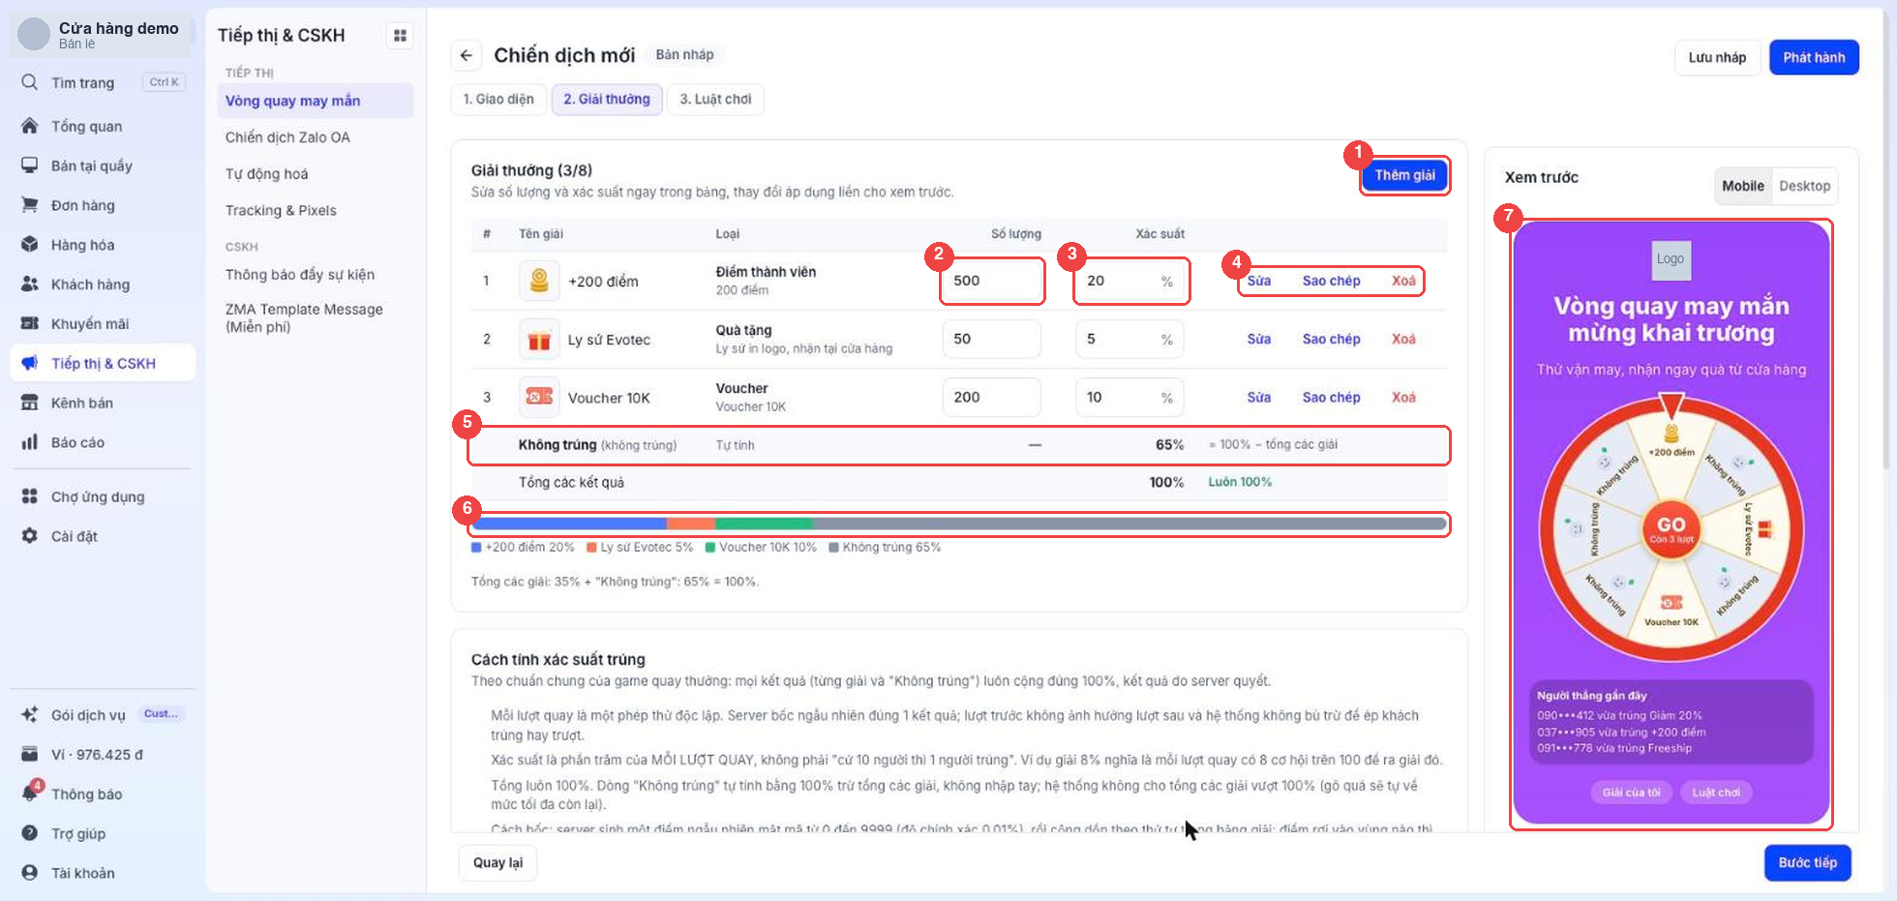Open the Báo cáo chart icon
This screenshot has width=1897, height=901.
30,442
